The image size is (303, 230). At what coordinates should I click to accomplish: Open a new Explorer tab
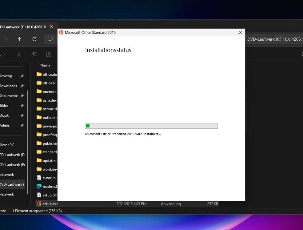tap(65, 27)
